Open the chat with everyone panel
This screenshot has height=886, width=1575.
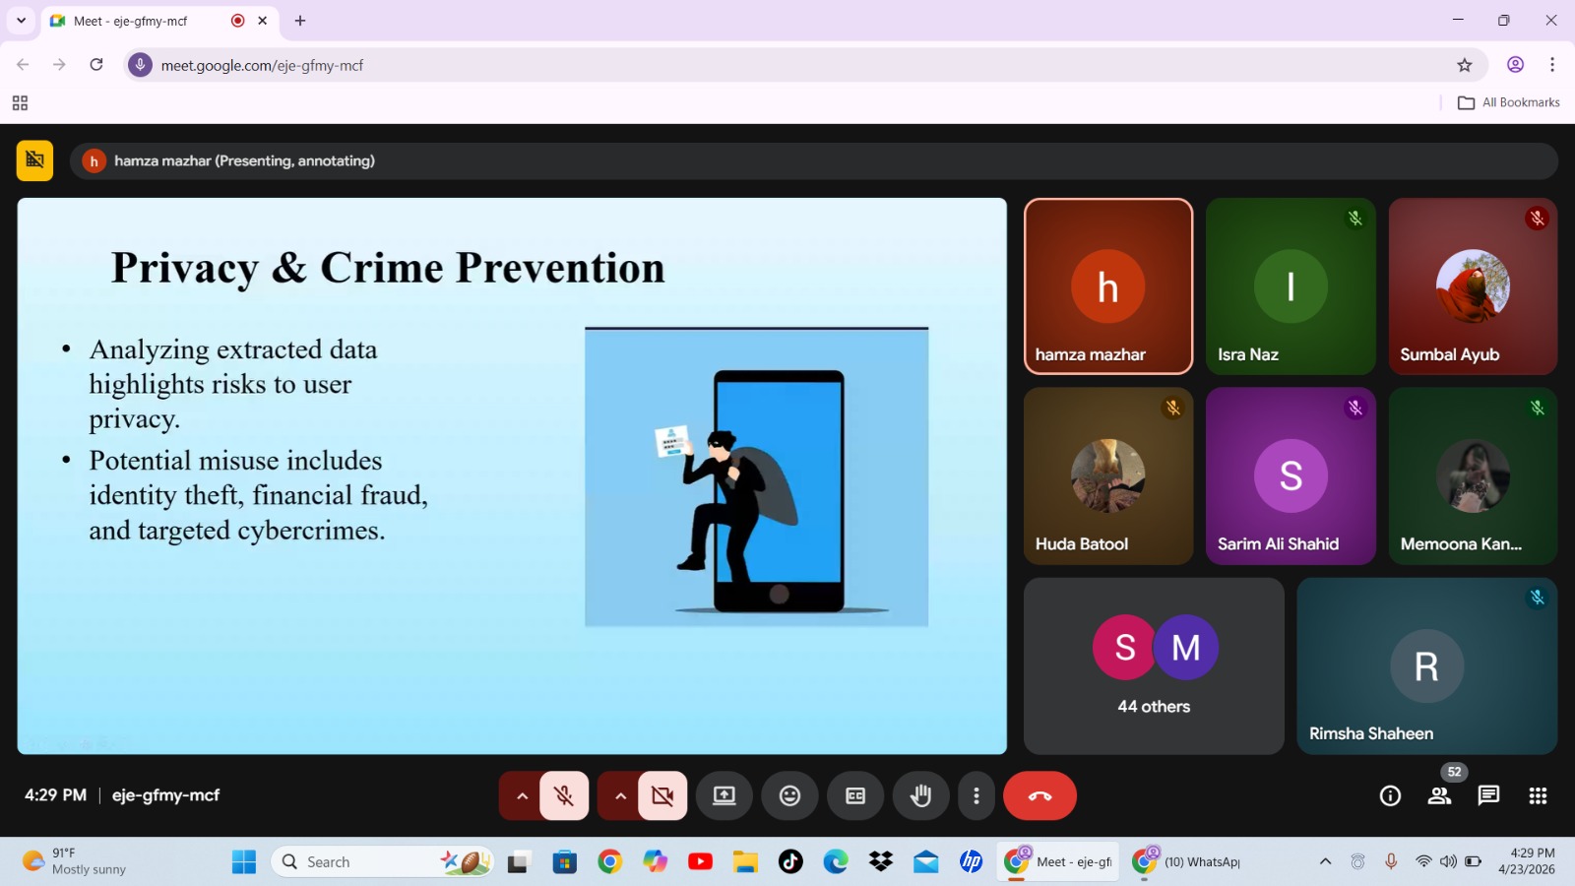pos(1488,795)
